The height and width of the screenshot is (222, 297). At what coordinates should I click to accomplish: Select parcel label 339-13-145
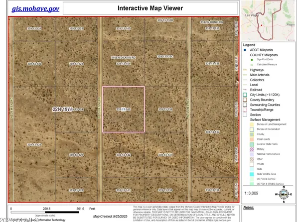(123, 28)
